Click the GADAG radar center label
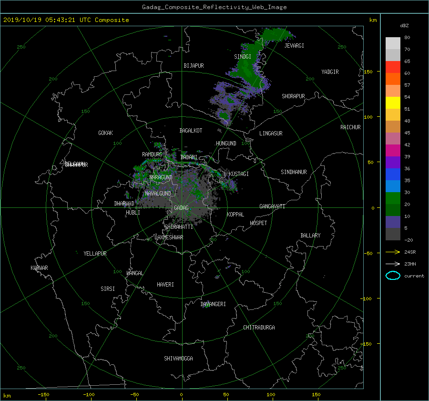 pos(181,208)
